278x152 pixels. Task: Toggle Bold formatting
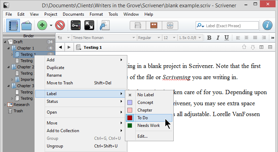coord(209,38)
